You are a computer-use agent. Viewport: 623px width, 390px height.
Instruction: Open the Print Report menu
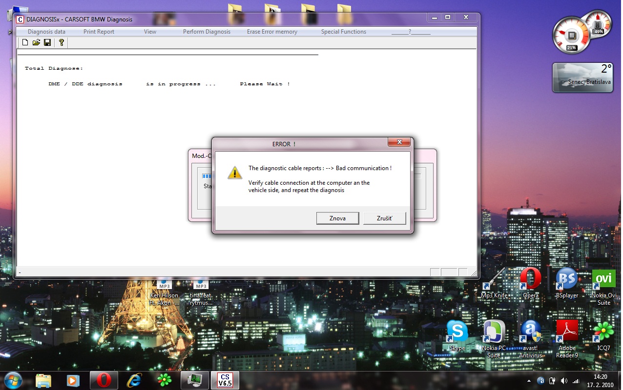click(99, 32)
